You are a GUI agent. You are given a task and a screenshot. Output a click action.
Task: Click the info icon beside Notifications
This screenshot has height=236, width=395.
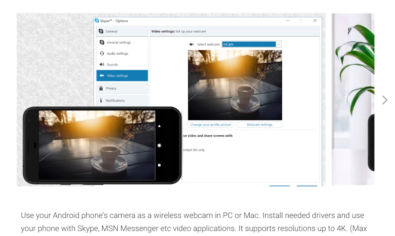pos(101,100)
